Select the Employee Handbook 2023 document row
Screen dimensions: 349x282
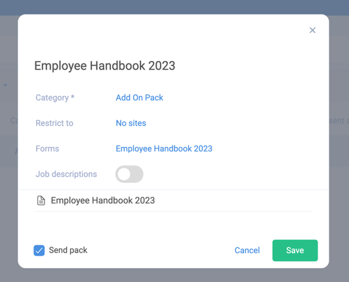(173, 201)
